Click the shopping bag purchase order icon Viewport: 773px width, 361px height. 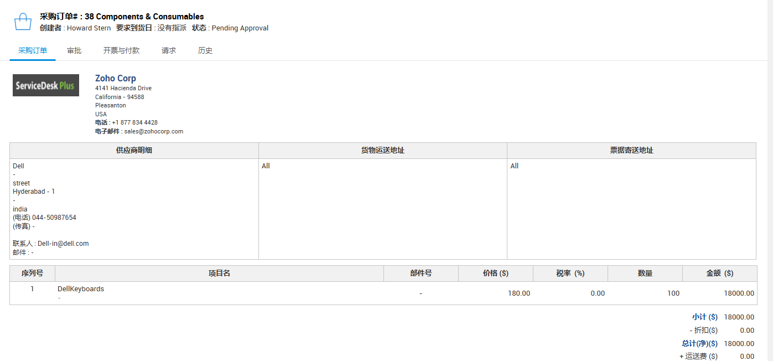(x=23, y=22)
